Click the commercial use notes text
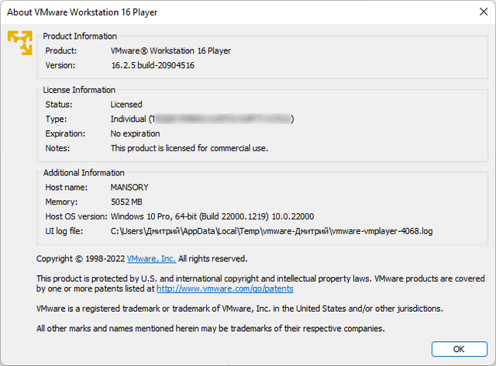The height and width of the screenshot is (366, 496). pyautogui.click(x=189, y=147)
